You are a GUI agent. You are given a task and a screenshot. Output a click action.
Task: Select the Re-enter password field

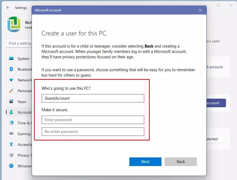click(x=93, y=132)
